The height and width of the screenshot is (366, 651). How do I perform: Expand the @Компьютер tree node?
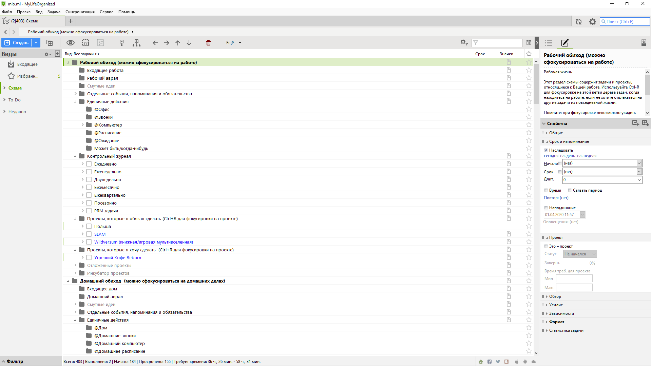pyautogui.click(x=82, y=125)
